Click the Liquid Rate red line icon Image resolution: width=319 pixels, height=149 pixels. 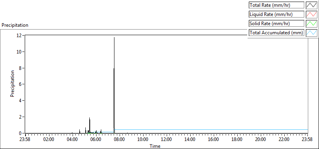311,14
